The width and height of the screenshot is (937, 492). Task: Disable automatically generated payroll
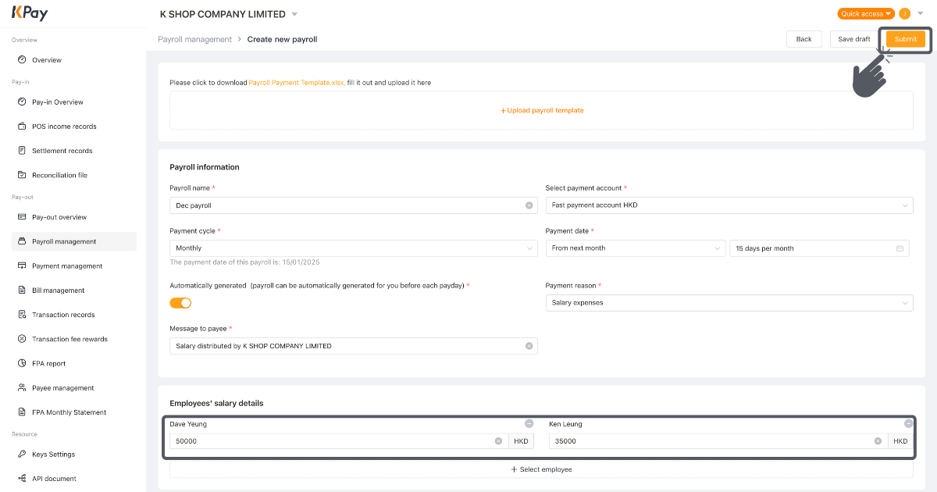tap(180, 302)
